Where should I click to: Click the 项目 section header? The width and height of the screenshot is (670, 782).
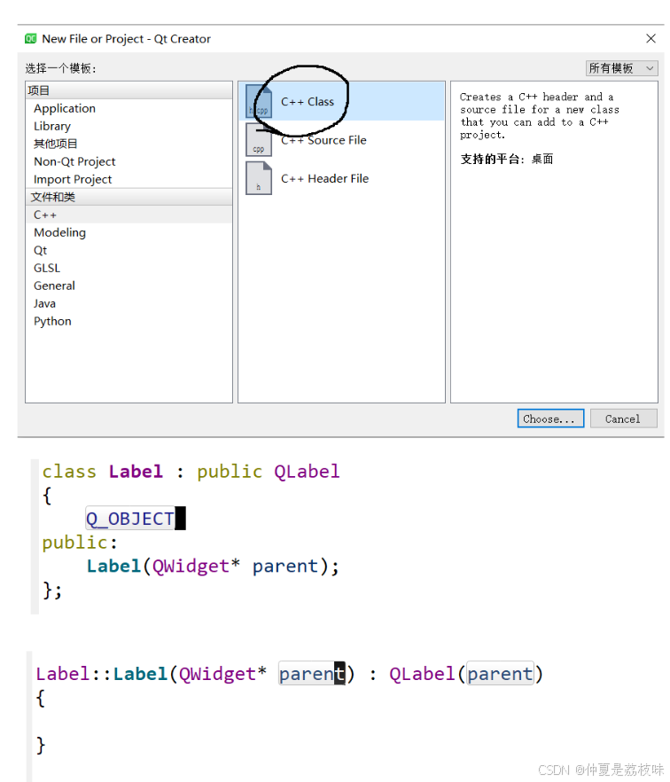(129, 90)
